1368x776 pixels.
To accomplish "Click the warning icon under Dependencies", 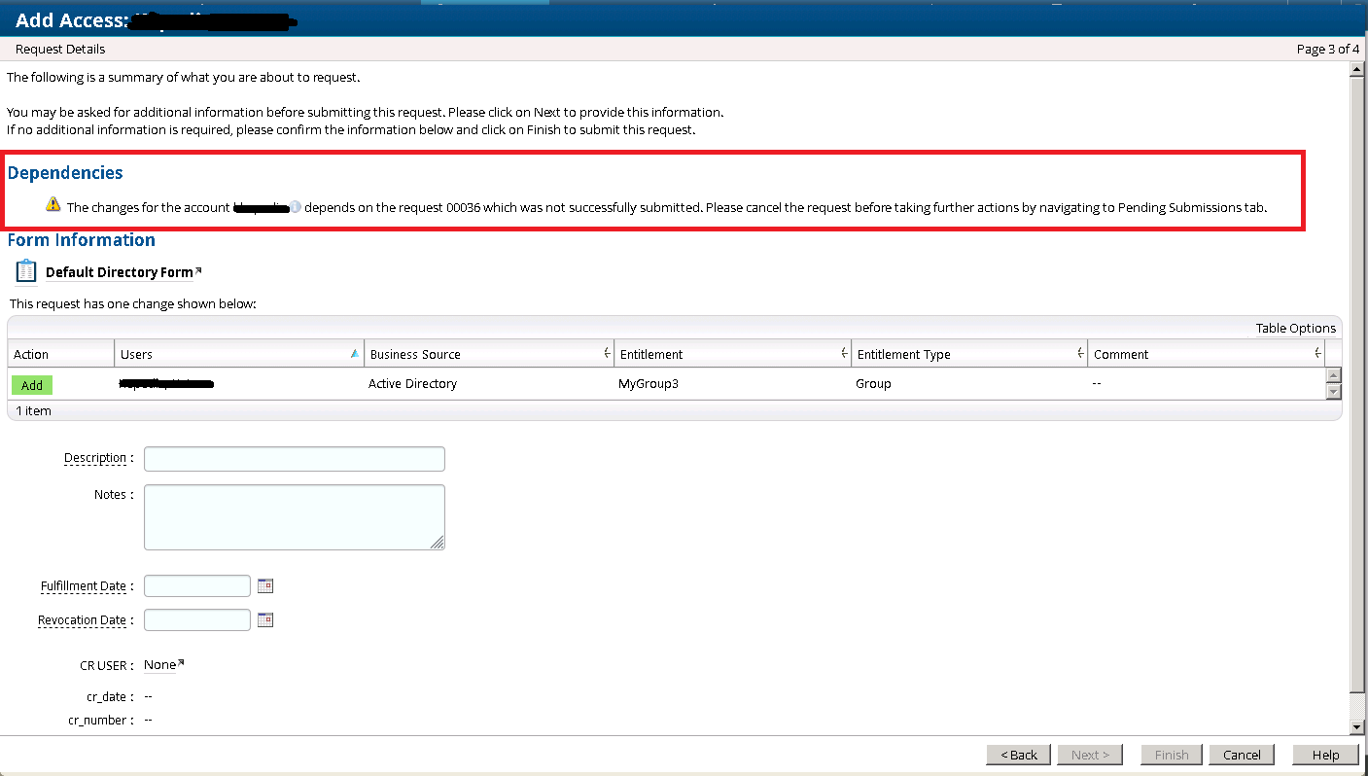I will 53,205.
